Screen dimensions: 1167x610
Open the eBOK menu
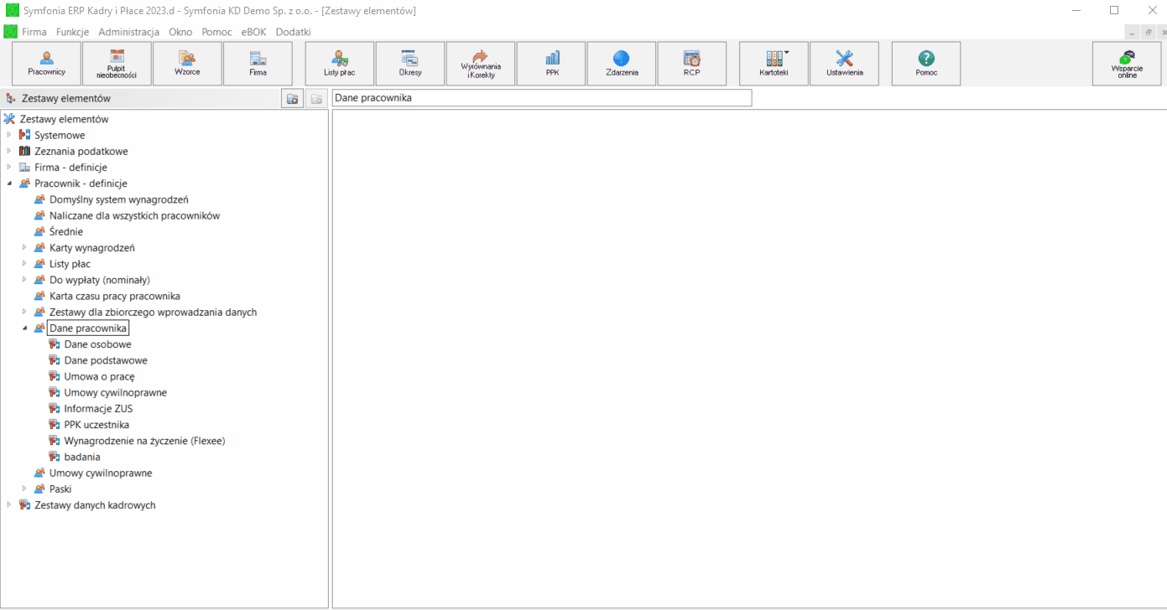point(253,32)
